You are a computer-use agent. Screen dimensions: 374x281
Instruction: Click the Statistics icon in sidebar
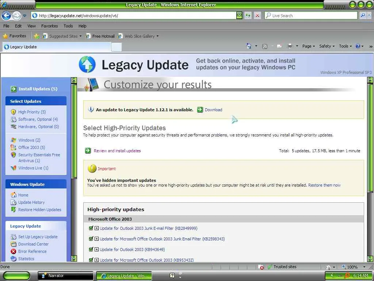(14, 259)
